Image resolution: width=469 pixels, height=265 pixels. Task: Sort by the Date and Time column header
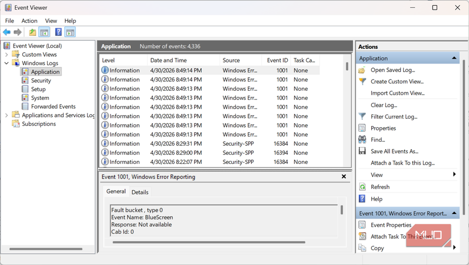tap(184, 60)
